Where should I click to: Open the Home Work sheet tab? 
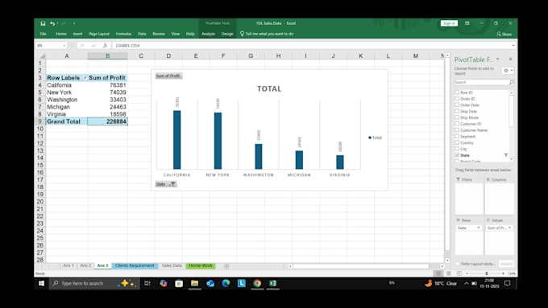click(x=201, y=266)
